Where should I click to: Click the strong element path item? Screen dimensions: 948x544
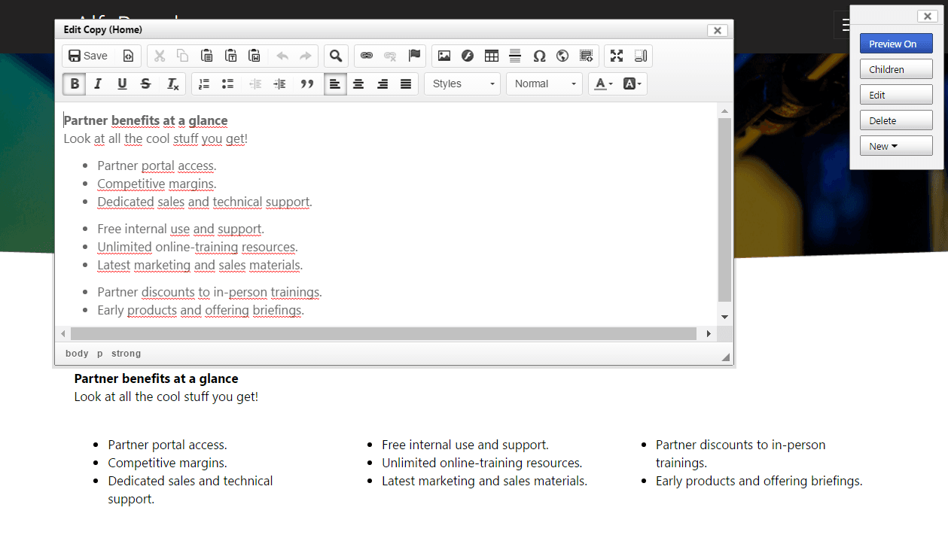click(x=127, y=354)
